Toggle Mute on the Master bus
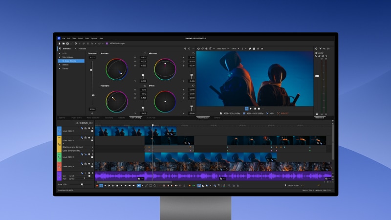Viewport: 391px width, 220px height. [323, 56]
